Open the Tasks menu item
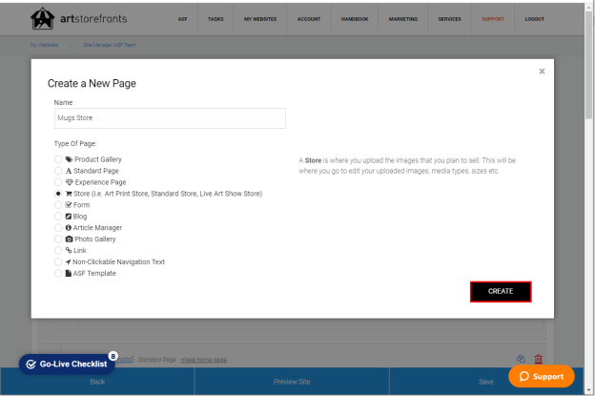The width and height of the screenshot is (595, 396). (x=215, y=19)
